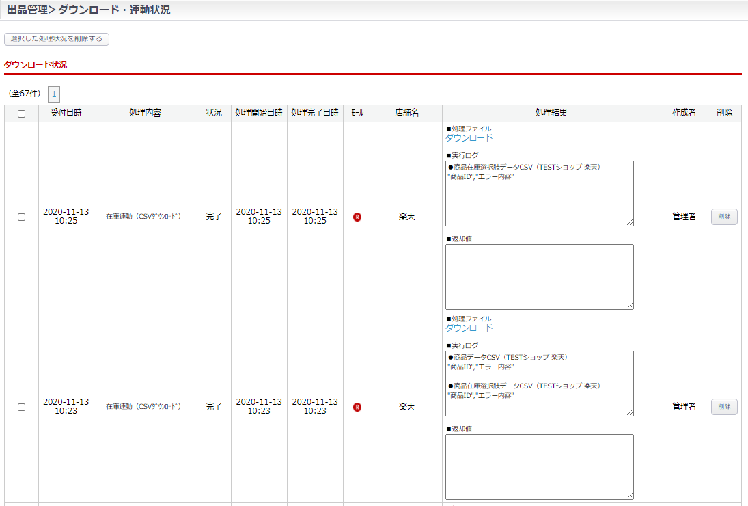The image size is (748, 506).
Task: Click inside the 10:25 row 返却値 text area
Action: coord(539,276)
